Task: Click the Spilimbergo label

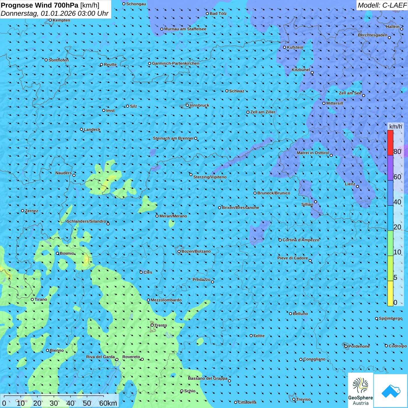Action: 391,318
